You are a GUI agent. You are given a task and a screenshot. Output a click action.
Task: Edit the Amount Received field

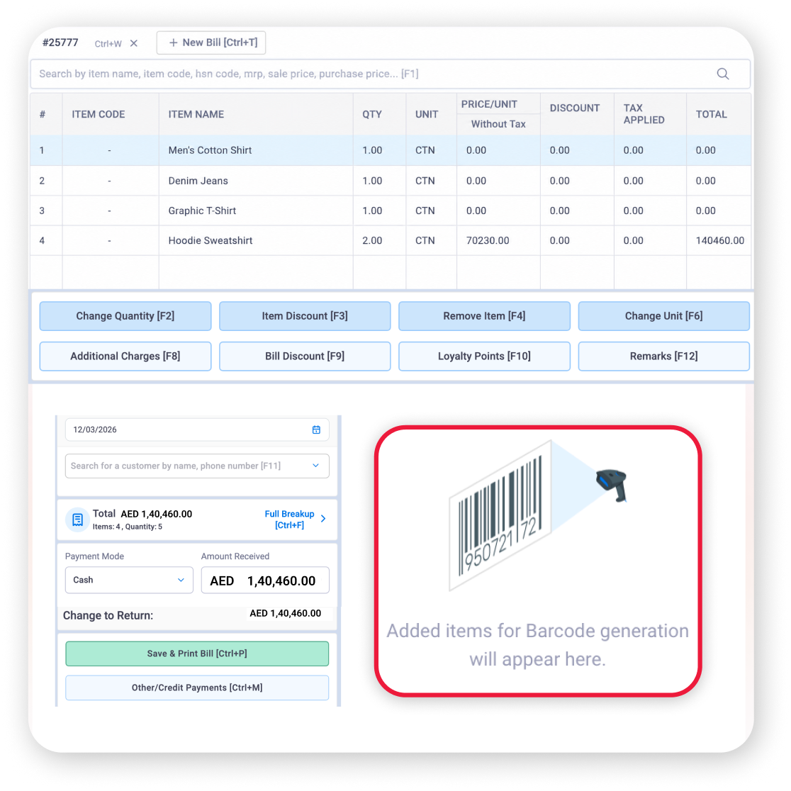click(x=265, y=580)
